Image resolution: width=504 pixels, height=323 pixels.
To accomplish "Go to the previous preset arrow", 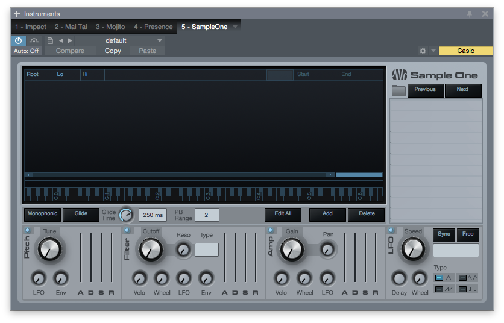I will click(x=61, y=40).
